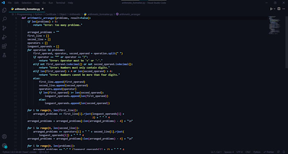Open the File menu
288x154 pixels.
[x=10, y=3]
